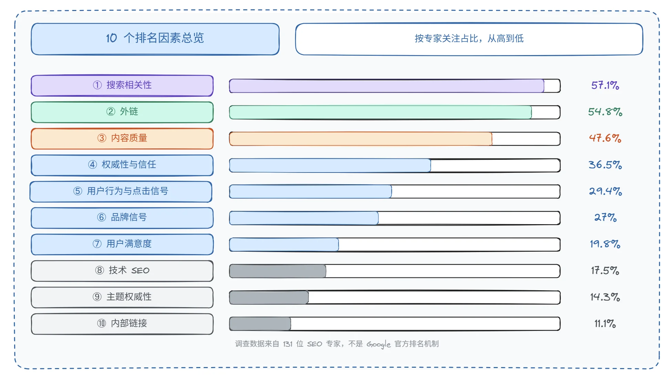The width and height of the screenshot is (672, 376).
Task: Click the 54.8% value
Action: pos(605,112)
